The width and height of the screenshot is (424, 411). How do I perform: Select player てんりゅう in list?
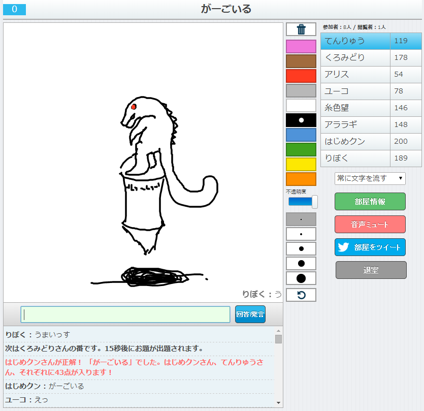[x=355, y=41]
